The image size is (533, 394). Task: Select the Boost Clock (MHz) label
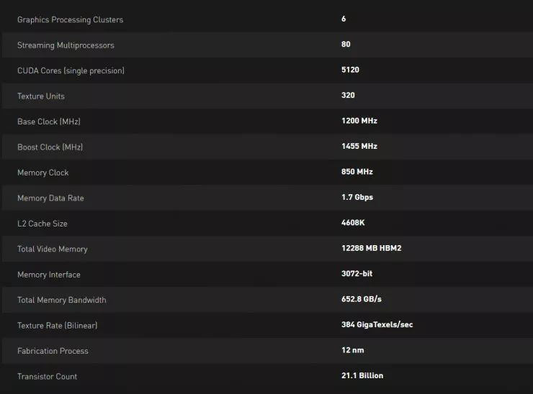point(50,147)
